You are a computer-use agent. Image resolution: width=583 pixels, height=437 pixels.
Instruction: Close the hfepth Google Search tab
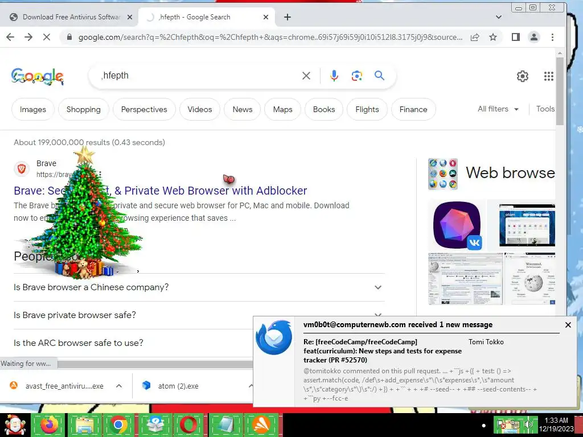[x=265, y=17]
